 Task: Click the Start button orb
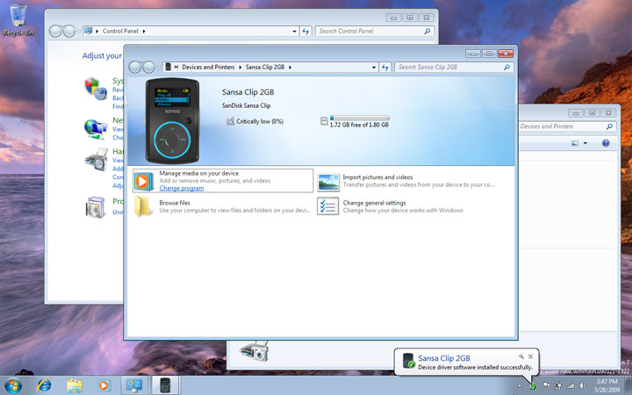(x=14, y=384)
